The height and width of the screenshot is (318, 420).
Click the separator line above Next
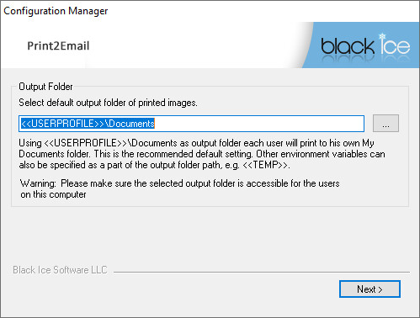262,272
